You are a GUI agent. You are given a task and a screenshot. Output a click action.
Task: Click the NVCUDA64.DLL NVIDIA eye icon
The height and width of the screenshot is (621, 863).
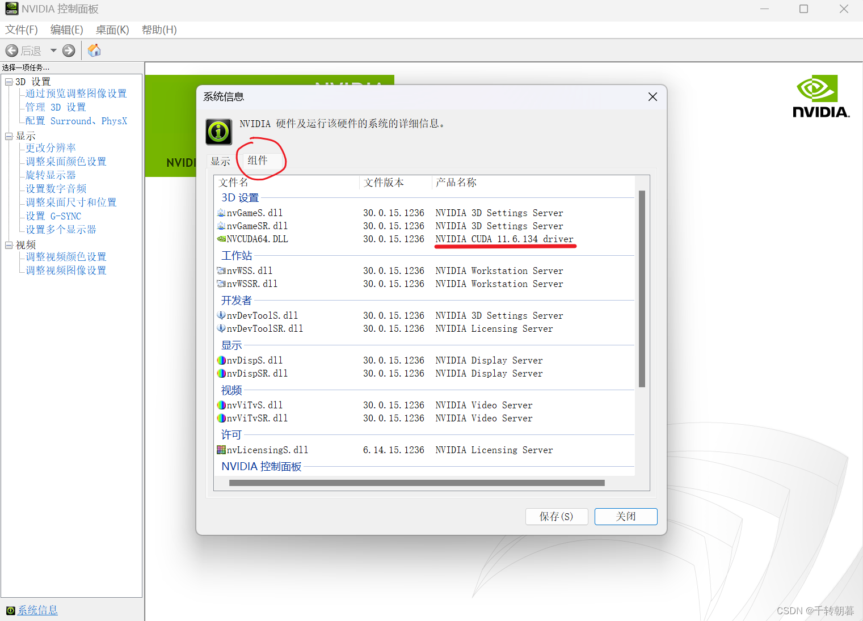(221, 239)
